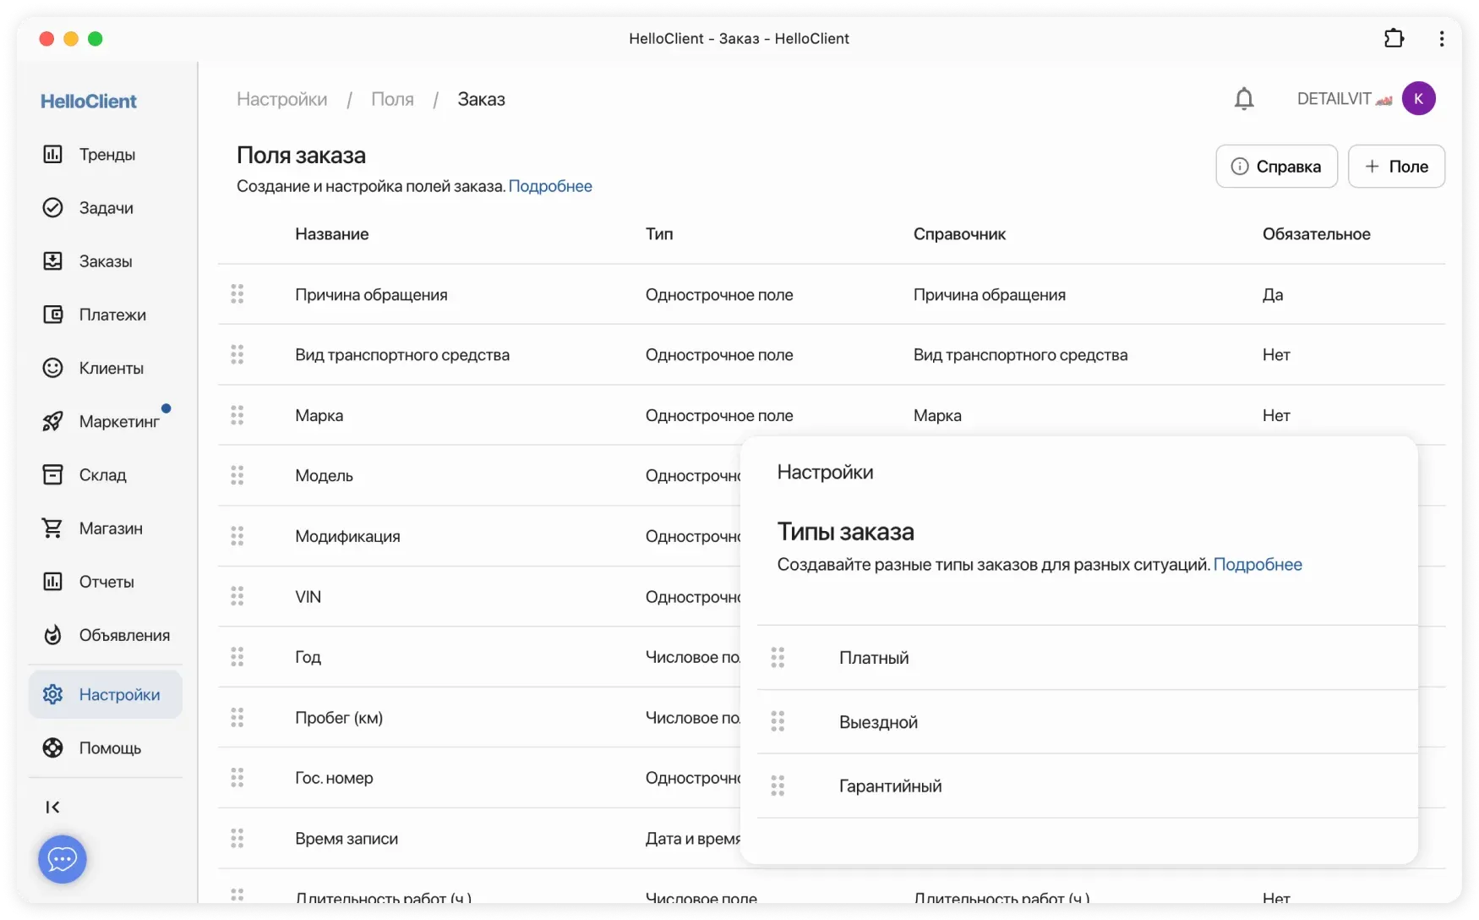The image size is (1479, 920).
Task: Click the notification bell icon
Action: (1244, 98)
